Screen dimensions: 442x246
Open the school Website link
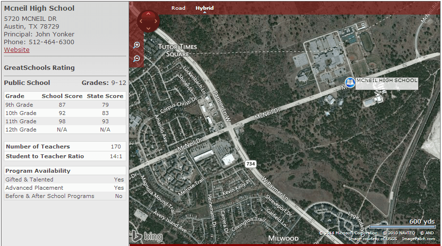click(x=17, y=50)
